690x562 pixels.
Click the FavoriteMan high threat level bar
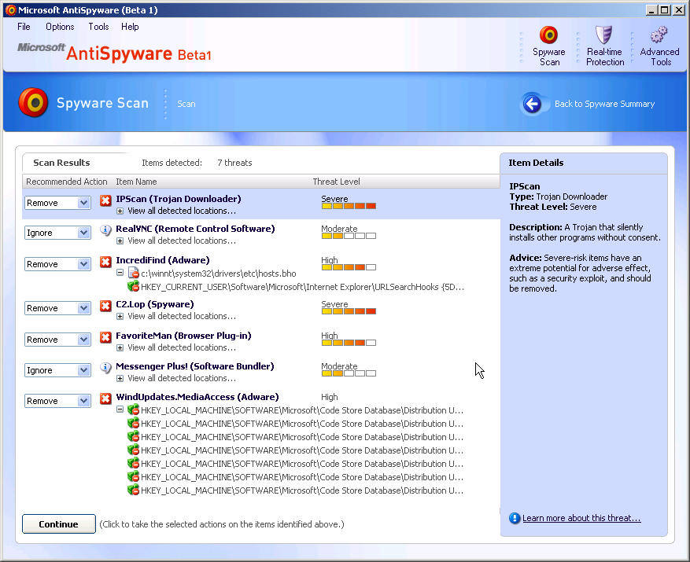click(x=349, y=343)
